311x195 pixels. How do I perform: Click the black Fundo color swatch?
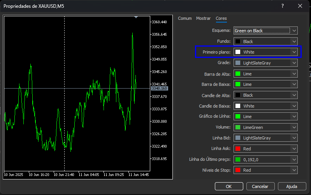click(238, 42)
